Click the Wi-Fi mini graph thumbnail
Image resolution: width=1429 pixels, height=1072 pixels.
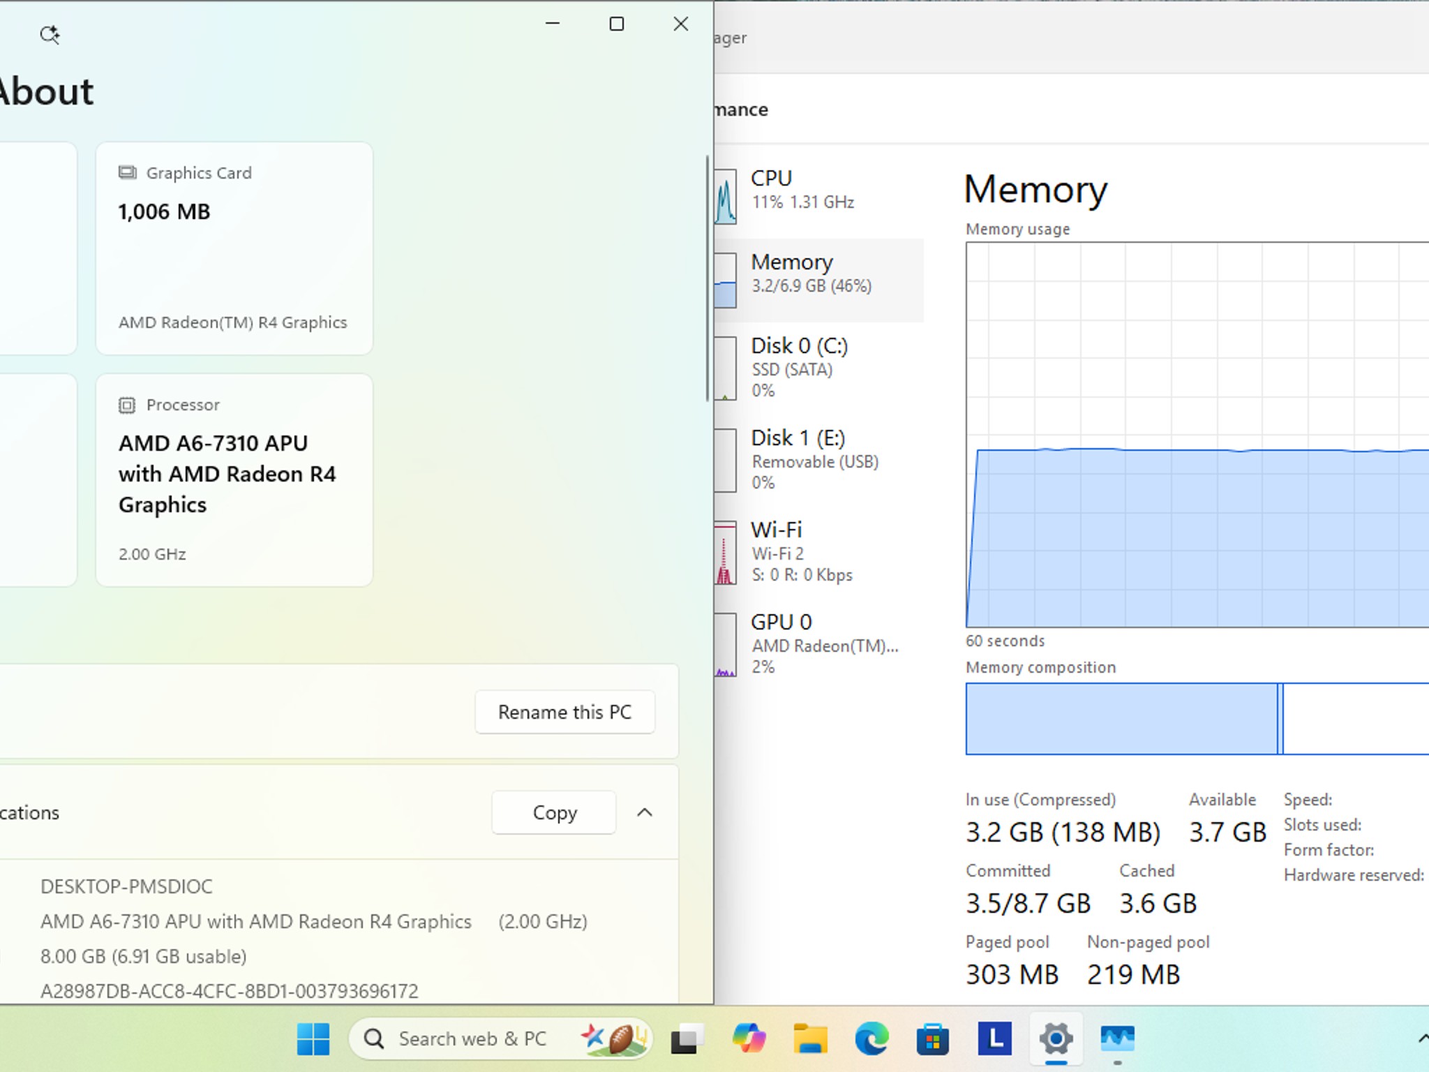tap(725, 553)
